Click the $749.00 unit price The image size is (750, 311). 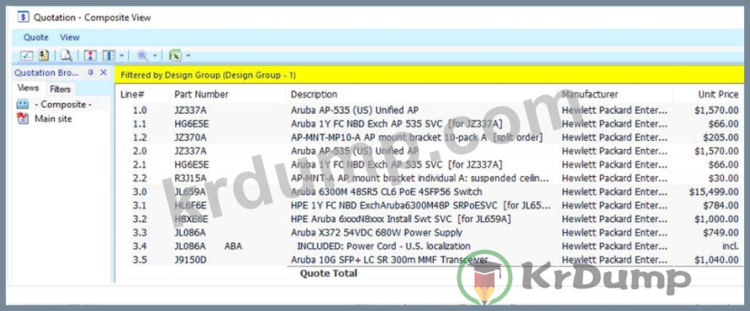[x=721, y=233]
